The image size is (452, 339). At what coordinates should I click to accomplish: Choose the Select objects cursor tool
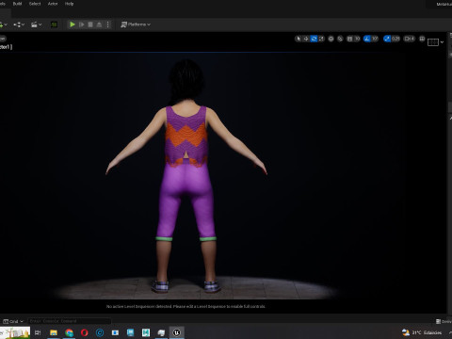(299, 39)
